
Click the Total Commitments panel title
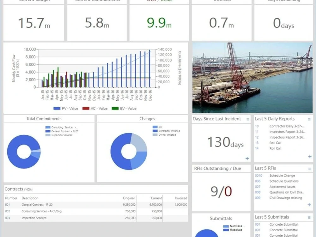coord(44,119)
